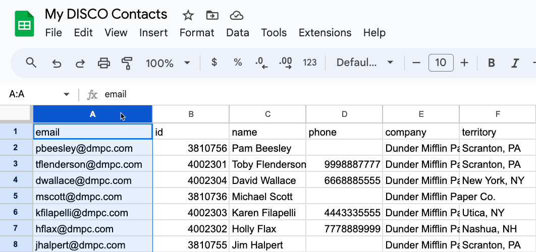The image size is (536, 252).
Task: Click the move to folder icon
Action: [212, 15]
